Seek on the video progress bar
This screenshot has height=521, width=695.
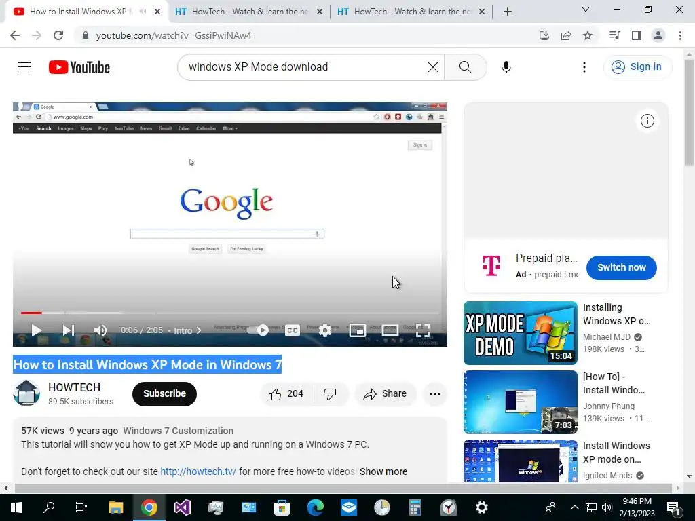point(230,313)
